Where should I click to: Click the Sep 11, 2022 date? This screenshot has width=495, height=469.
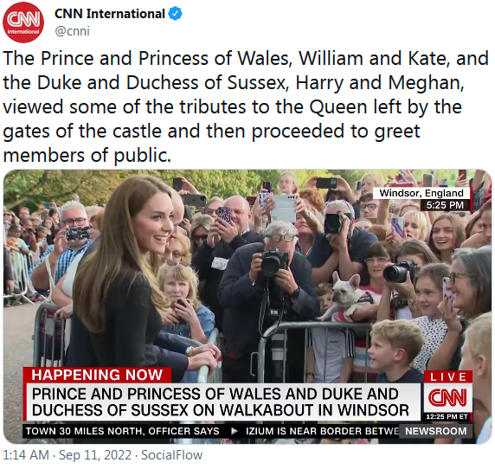(95, 455)
